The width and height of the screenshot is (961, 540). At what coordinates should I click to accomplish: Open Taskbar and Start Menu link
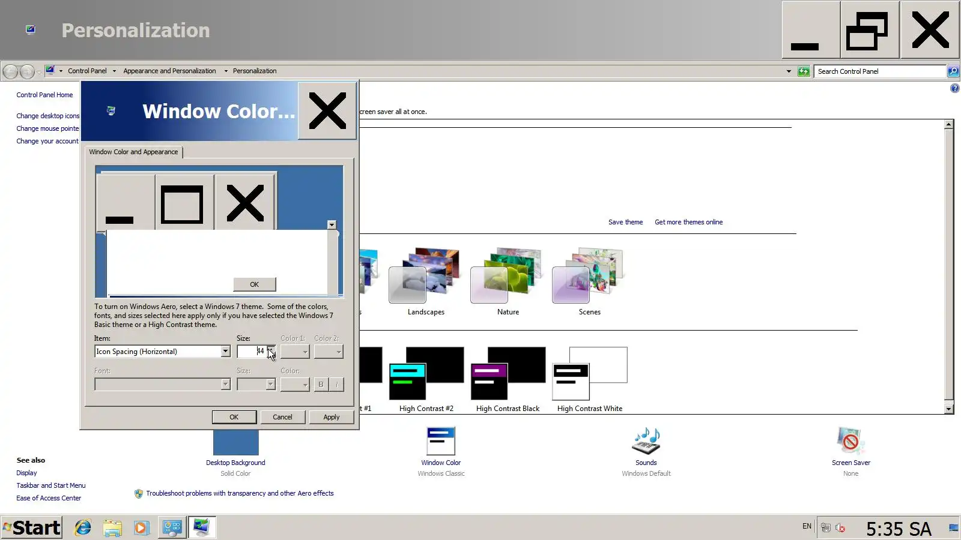point(51,485)
